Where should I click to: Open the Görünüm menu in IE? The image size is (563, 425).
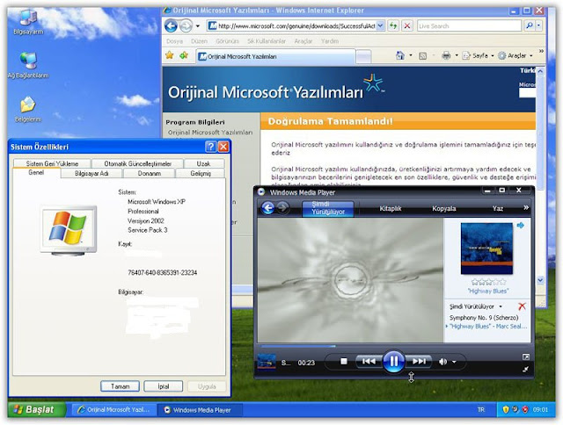coord(227,41)
